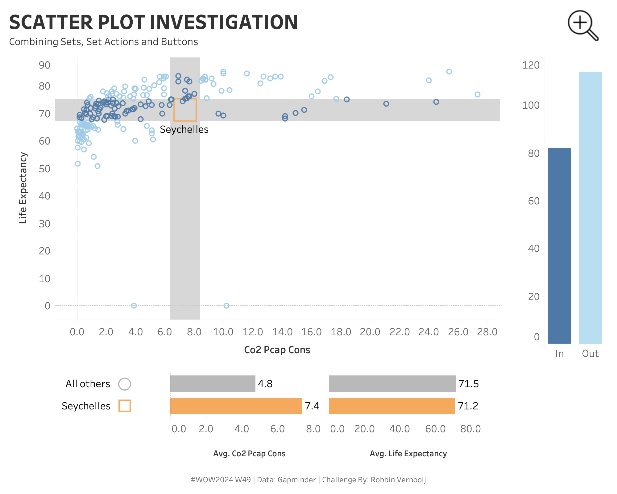Click the Out label under bar chart
The width and height of the screenshot is (617, 494).
click(x=590, y=354)
